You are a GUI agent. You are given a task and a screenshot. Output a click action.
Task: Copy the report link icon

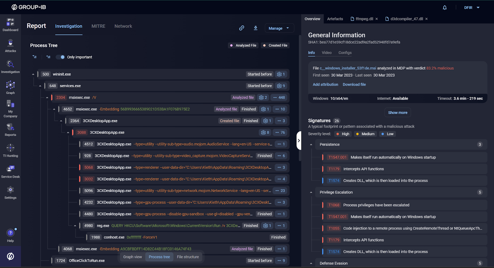click(x=242, y=28)
